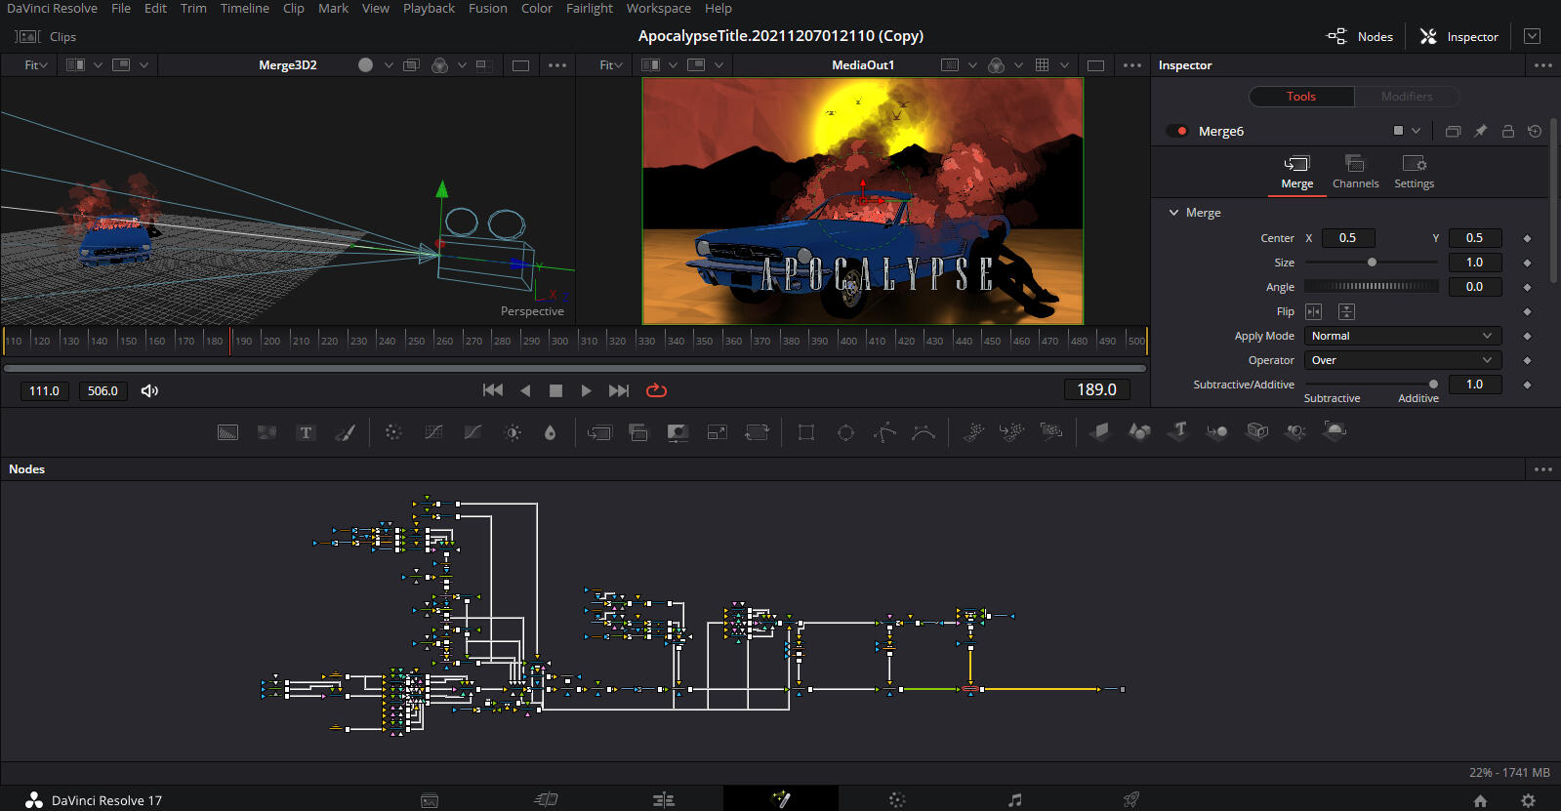1561x811 pixels.
Task: Open the Operator dropdown set to Over
Action: coord(1402,360)
